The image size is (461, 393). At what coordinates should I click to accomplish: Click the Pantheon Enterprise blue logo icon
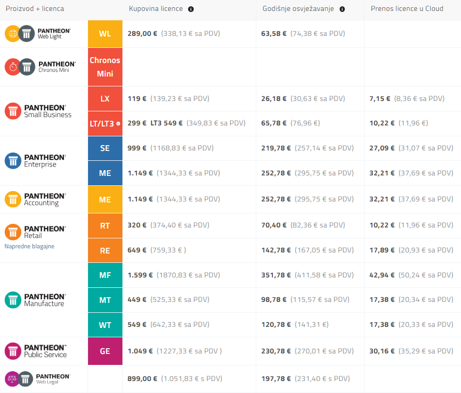pyautogui.click(x=13, y=161)
